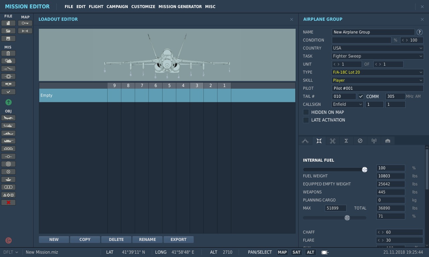Click the internal fuel slider handle
Viewport: 429px width, 257px height.
coord(364,170)
